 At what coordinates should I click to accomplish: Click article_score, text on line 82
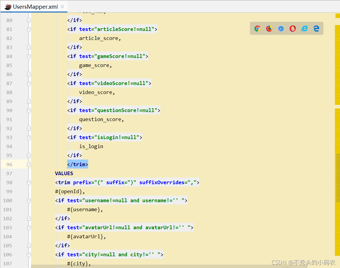tap(100, 38)
